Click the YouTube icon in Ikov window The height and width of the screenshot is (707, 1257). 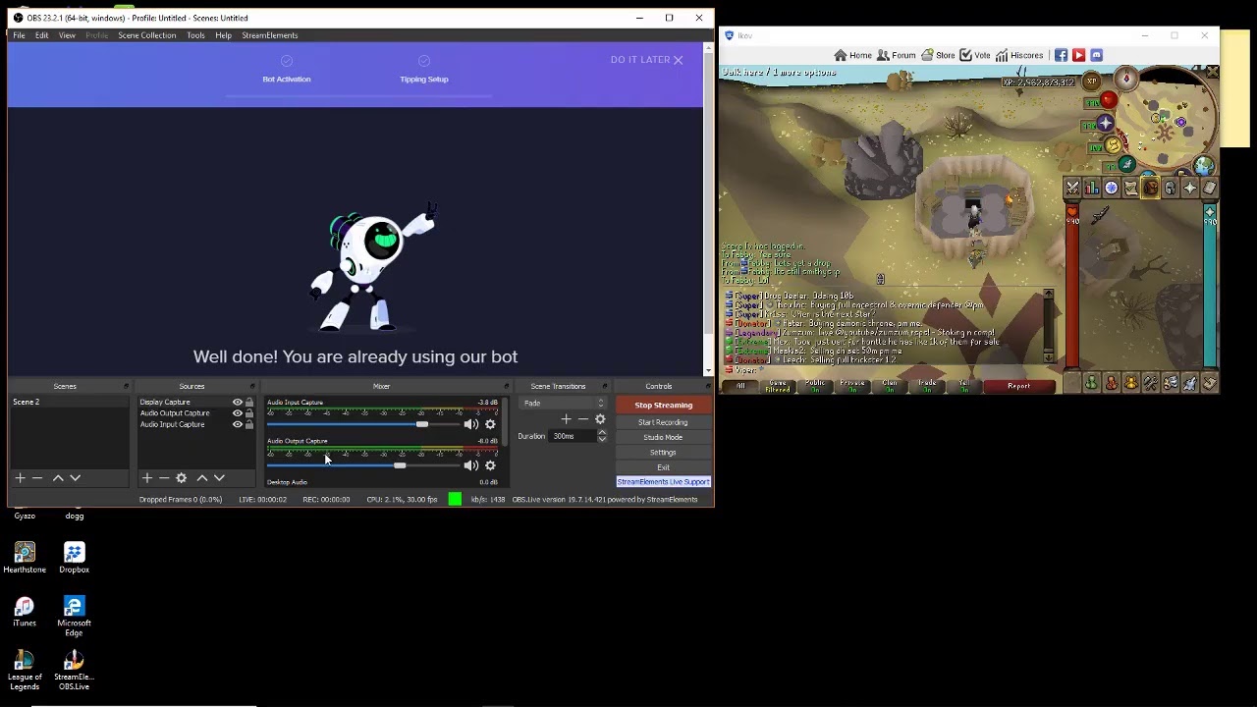tap(1078, 56)
